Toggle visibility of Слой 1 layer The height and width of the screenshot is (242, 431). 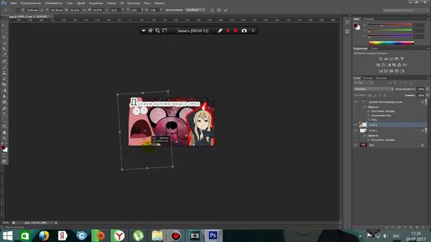[x=356, y=130]
